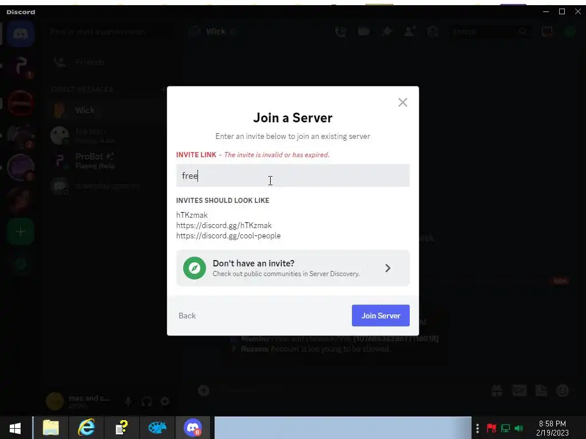586x439 pixels.
Task: Click the Discord home icon in the server list
Action: point(21,34)
